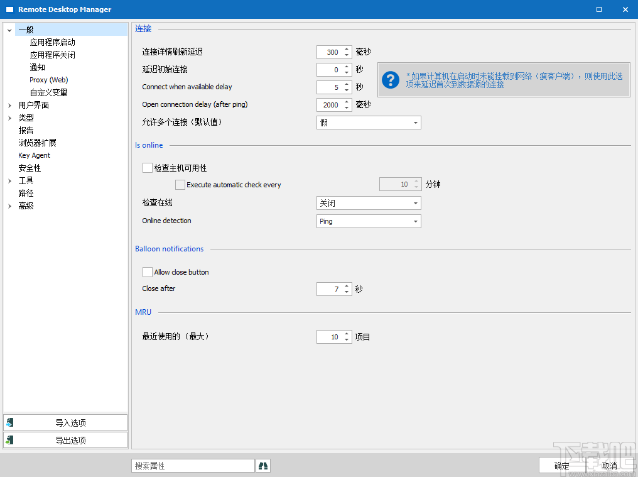
Task: Collapse the 一般 tree section
Action: [x=9, y=29]
